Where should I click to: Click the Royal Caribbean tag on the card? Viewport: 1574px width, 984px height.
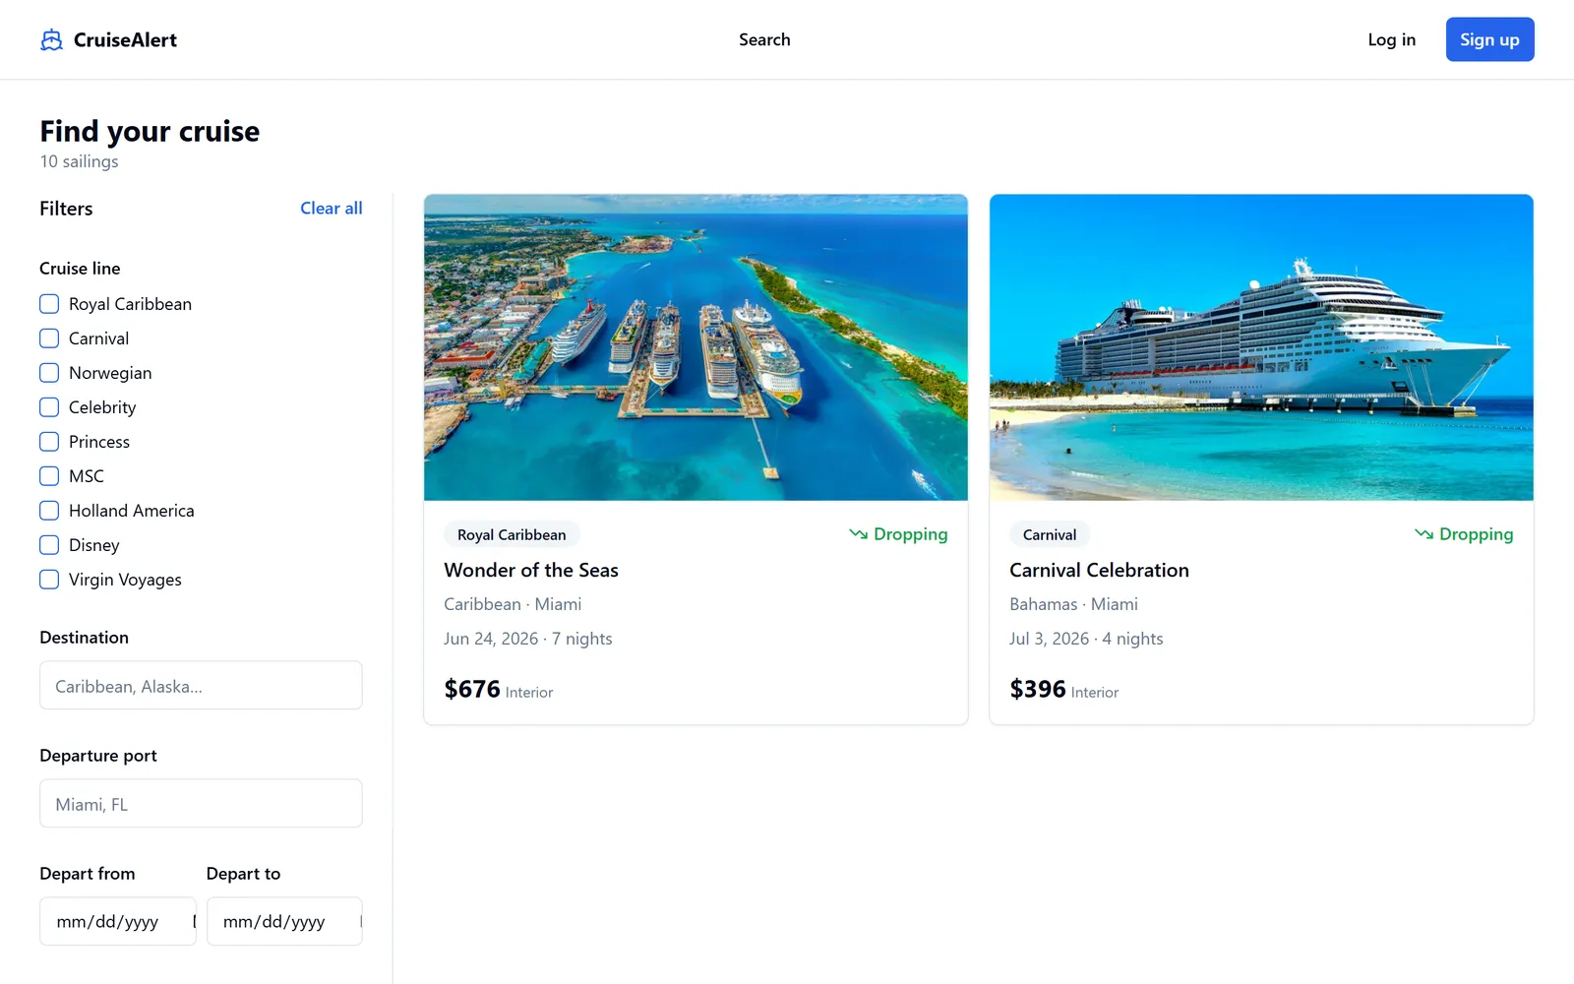[512, 534]
